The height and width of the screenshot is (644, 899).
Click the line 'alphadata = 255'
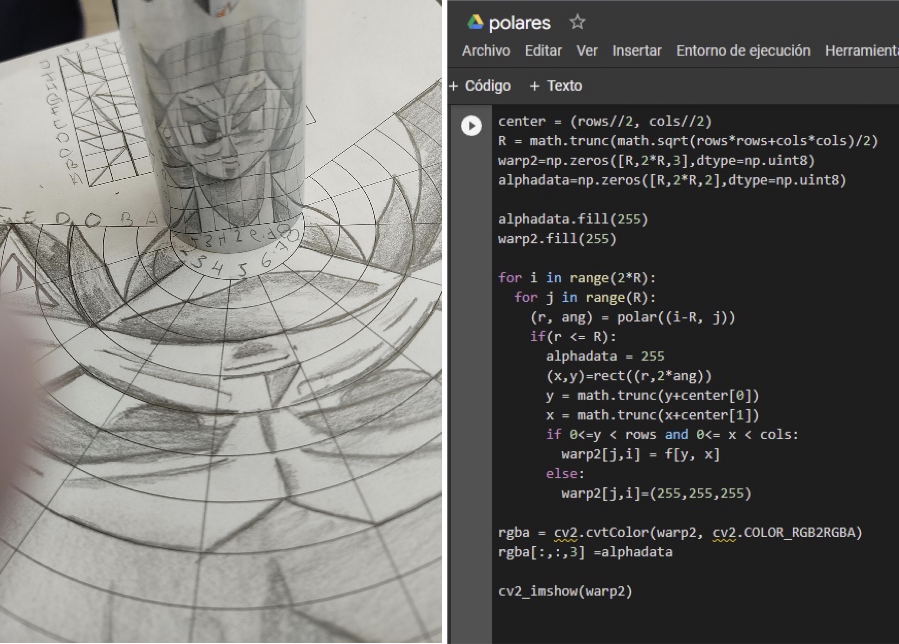pos(605,356)
